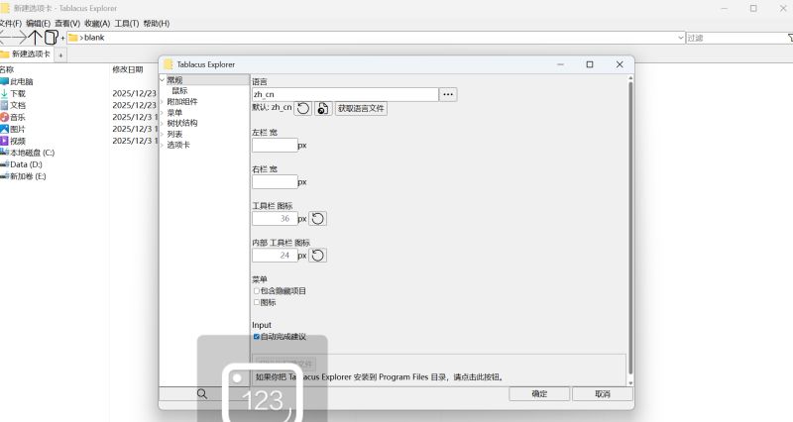The height and width of the screenshot is (422, 793).
Task: Navigate up one folder with up arrow
Action: (35, 37)
